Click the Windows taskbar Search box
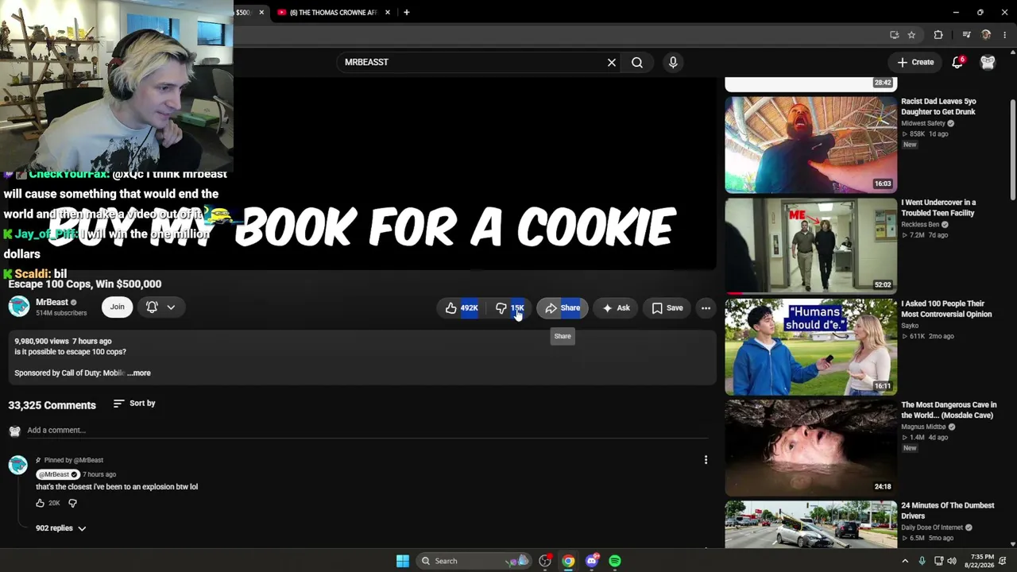The height and width of the screenshot is (572, 1017). (x=472, y=561)
